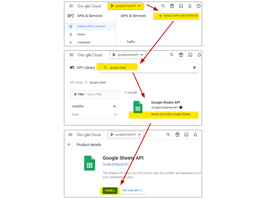Click the Filter lines icon
Screen dimensions: 266x199
click(x=75, y=94)
